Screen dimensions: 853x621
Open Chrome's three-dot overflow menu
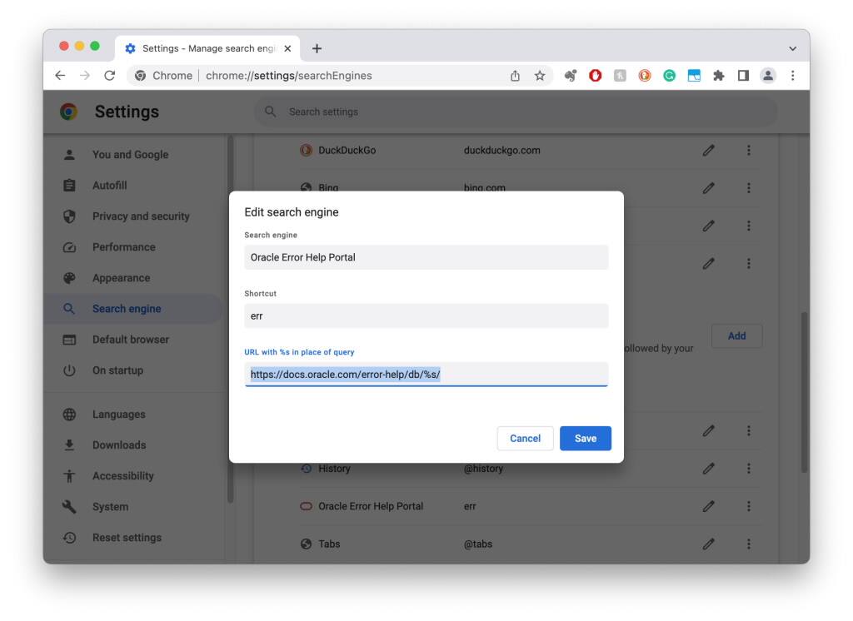(x=792, y=75)
